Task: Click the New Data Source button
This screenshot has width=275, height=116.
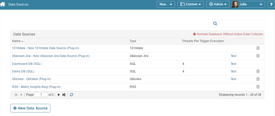Action: [30, 108]
